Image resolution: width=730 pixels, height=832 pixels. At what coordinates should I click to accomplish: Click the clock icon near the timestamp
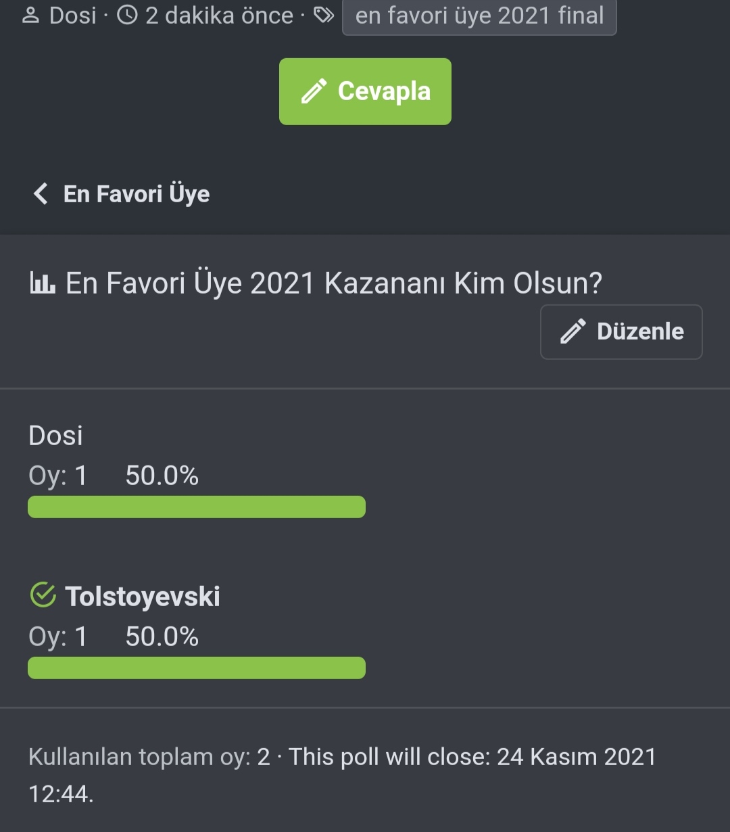[x=127, y=16]
